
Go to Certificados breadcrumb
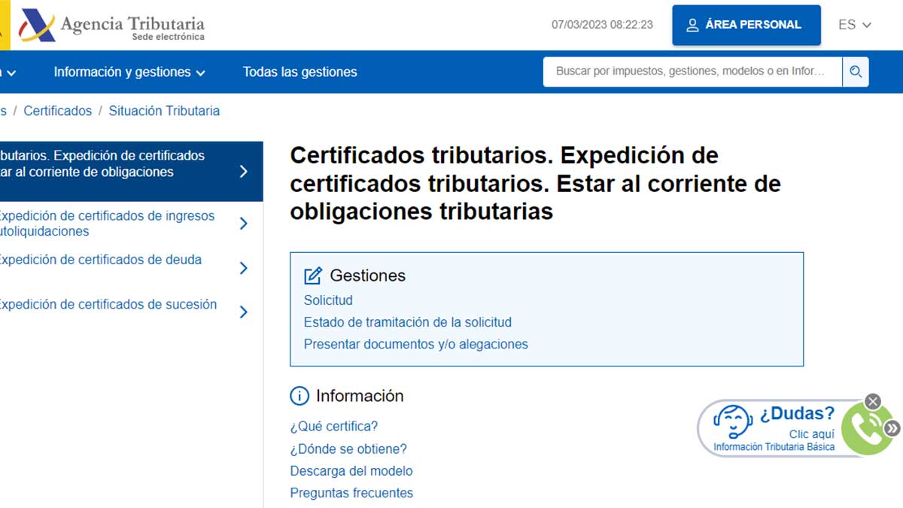pos(57,111)
